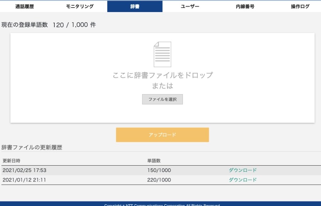Click the または text in drop area
The width and height of the screenshot is (321, 206).
click(x=163, y=86)
